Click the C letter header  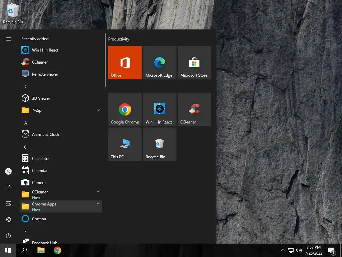pyautogui.click(x=25, y=147)
